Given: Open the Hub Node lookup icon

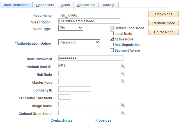Looking at the screenshot, I should (x=122, y=74).
